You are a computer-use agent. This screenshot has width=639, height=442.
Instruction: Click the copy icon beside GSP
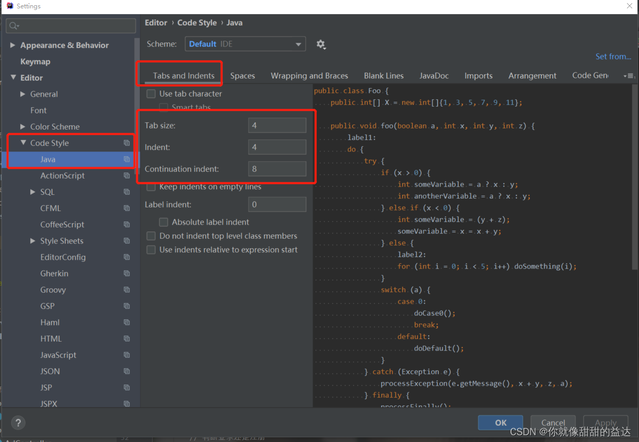click(x=126, y=306)
